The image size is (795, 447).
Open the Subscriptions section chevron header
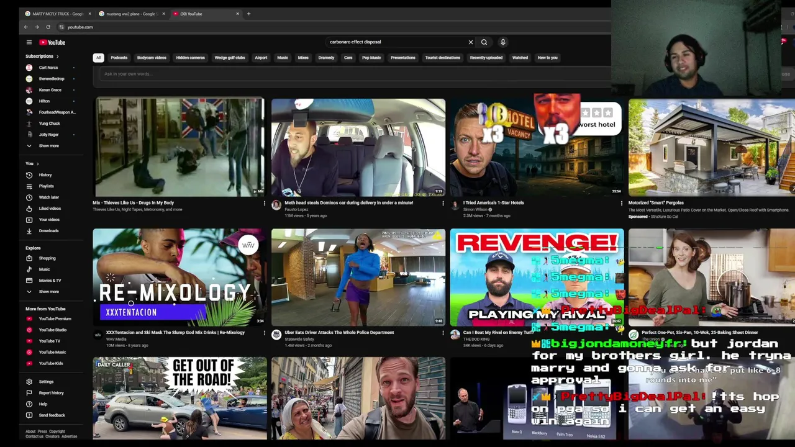pos(42,56)
